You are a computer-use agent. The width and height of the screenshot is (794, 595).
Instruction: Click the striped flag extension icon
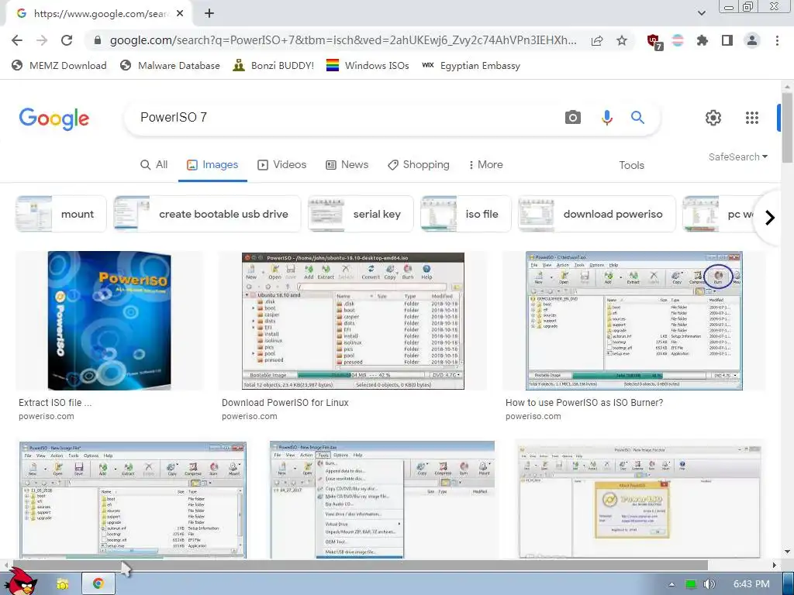(678, 40)
